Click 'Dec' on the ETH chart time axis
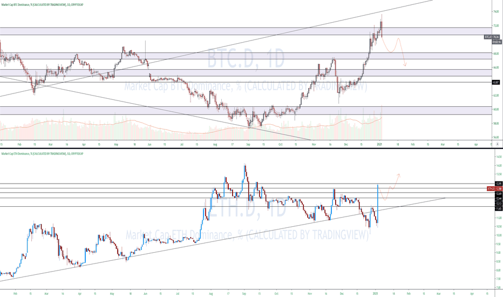 [x=342, y=293]
